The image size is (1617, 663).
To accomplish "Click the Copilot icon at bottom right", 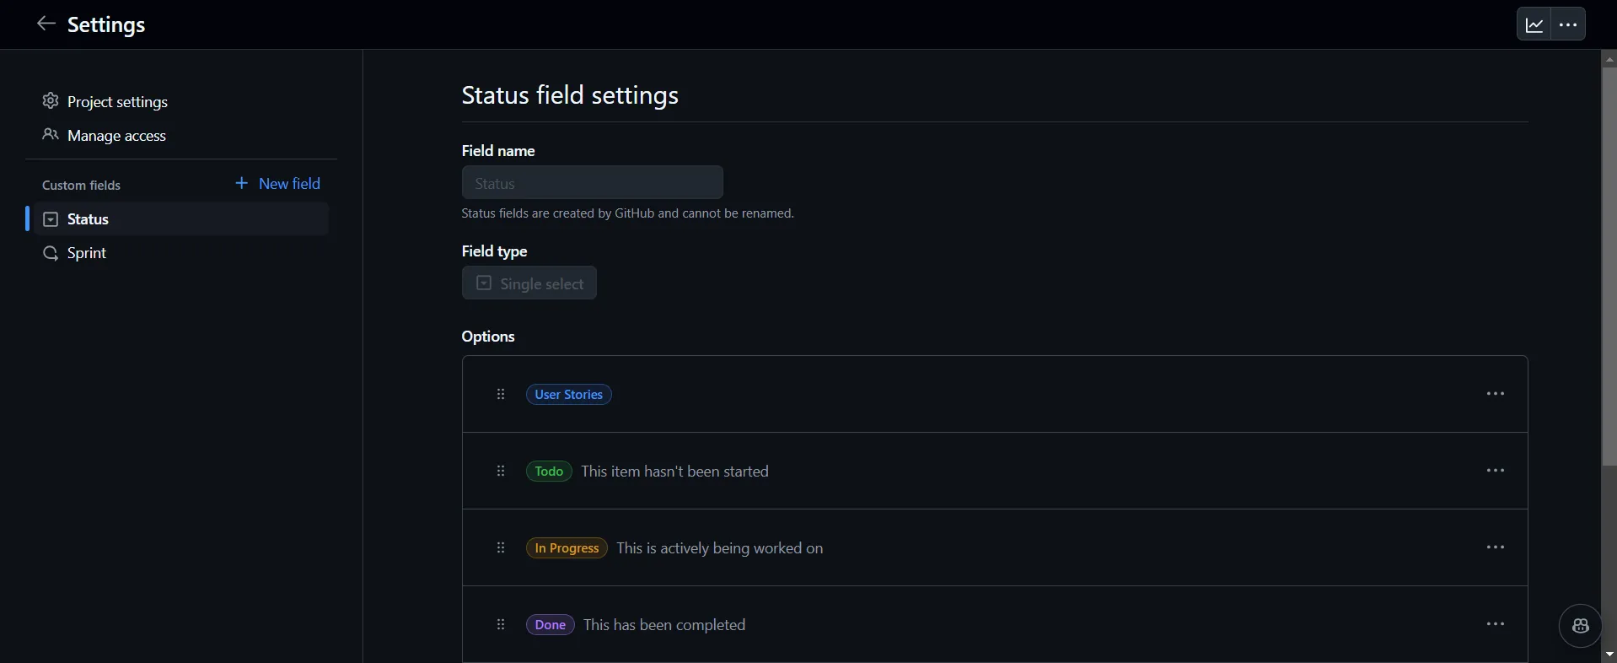I will pos(1580,626).
